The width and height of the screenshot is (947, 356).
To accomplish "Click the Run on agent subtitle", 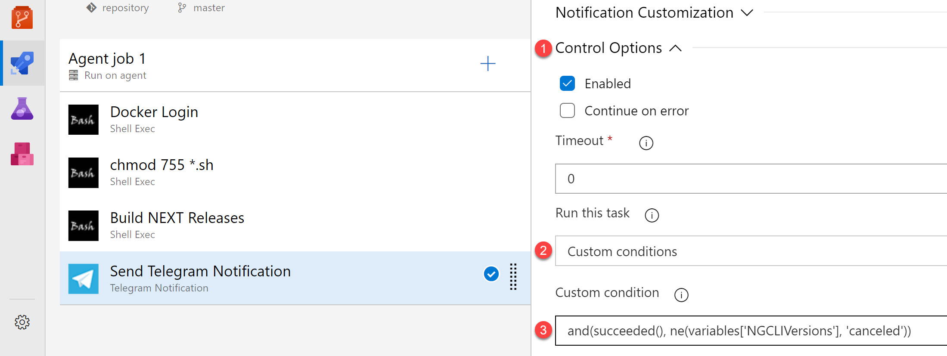I will (115, 75).
